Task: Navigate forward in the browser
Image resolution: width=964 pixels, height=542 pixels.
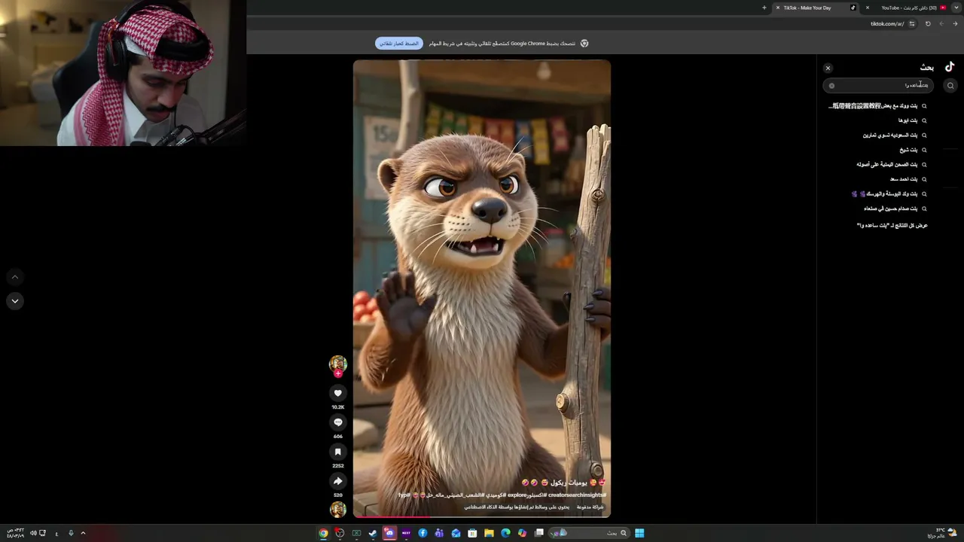Action: (x=941, y=23)
